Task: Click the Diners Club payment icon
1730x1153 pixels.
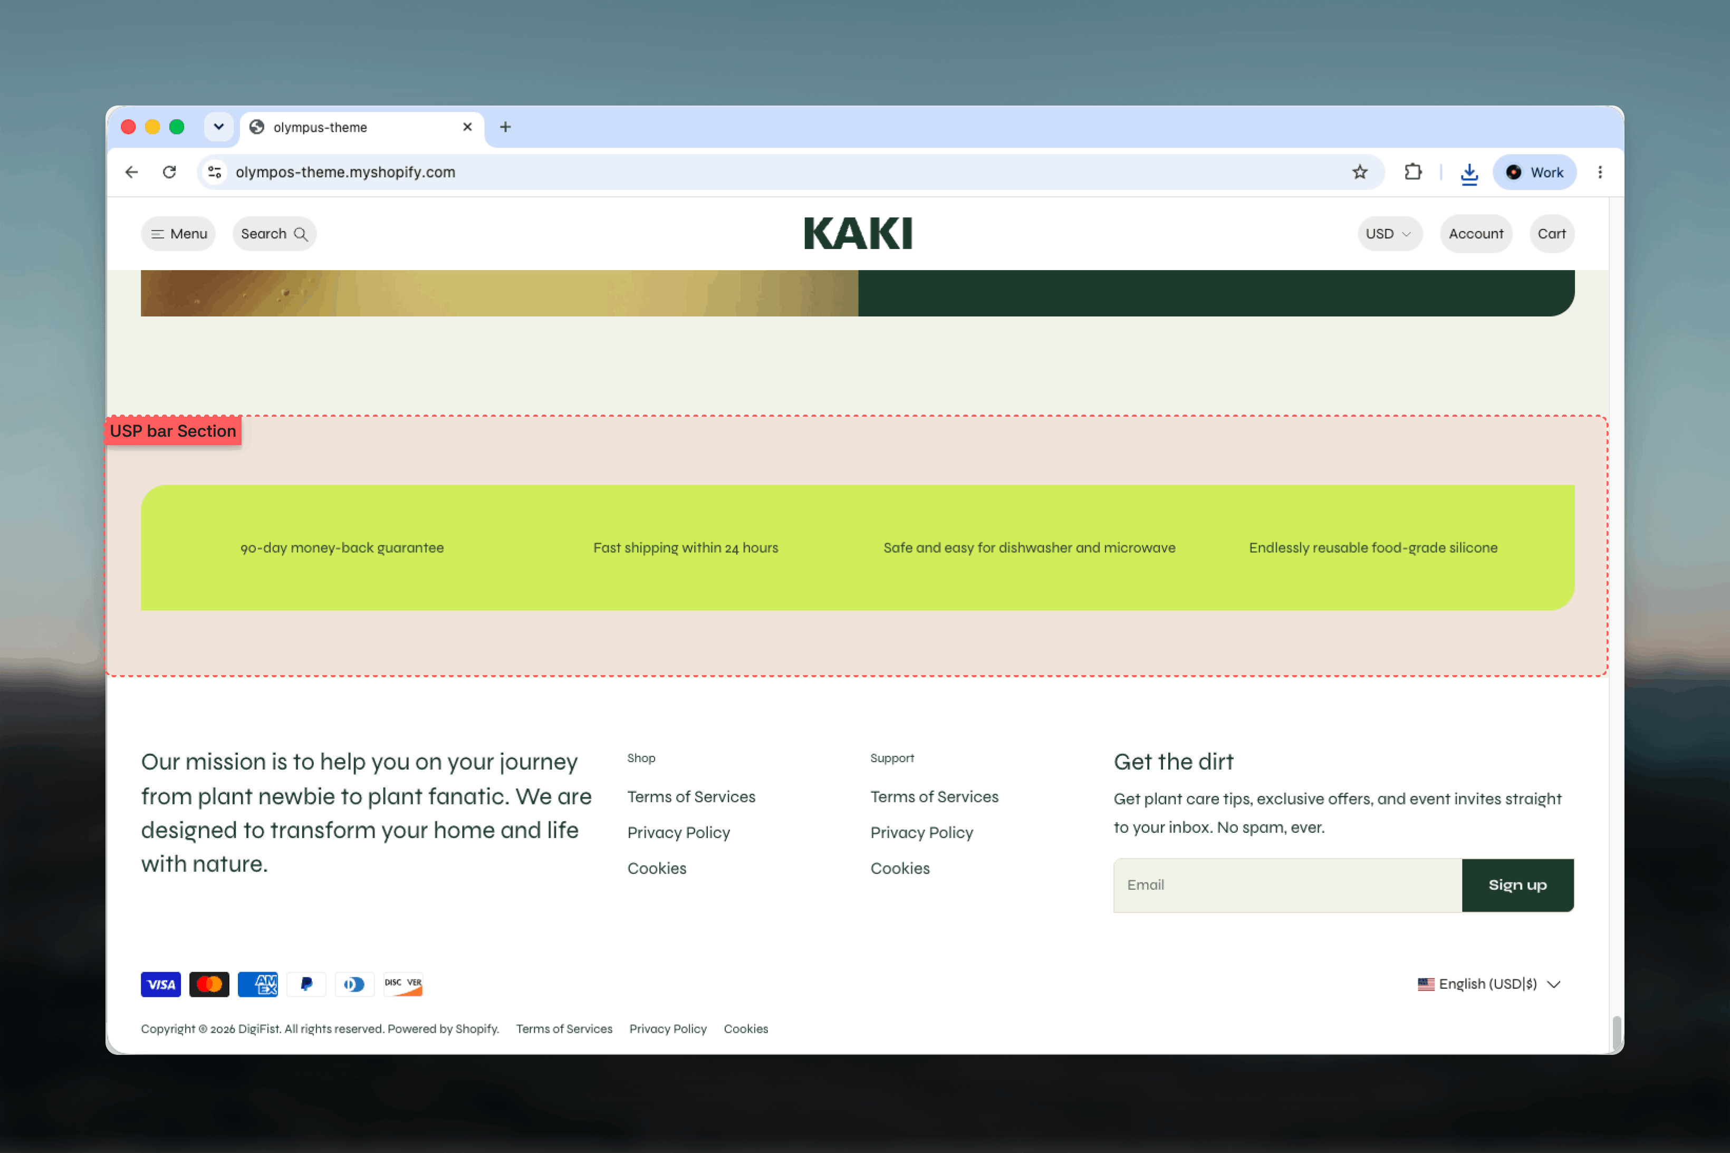Action: tap(354, 984)
